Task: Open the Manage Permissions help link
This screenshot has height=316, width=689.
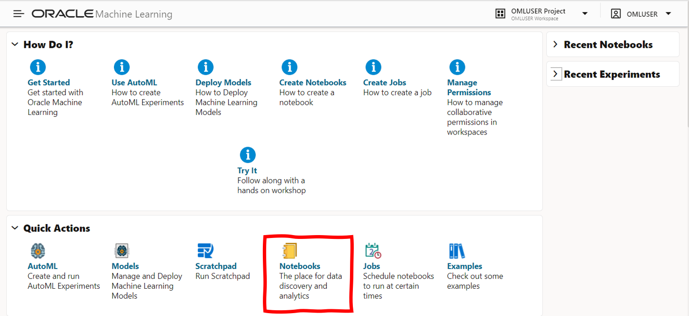Action: coord(469,87)
